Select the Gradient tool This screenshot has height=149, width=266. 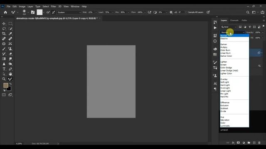click(x=4, y=59)
